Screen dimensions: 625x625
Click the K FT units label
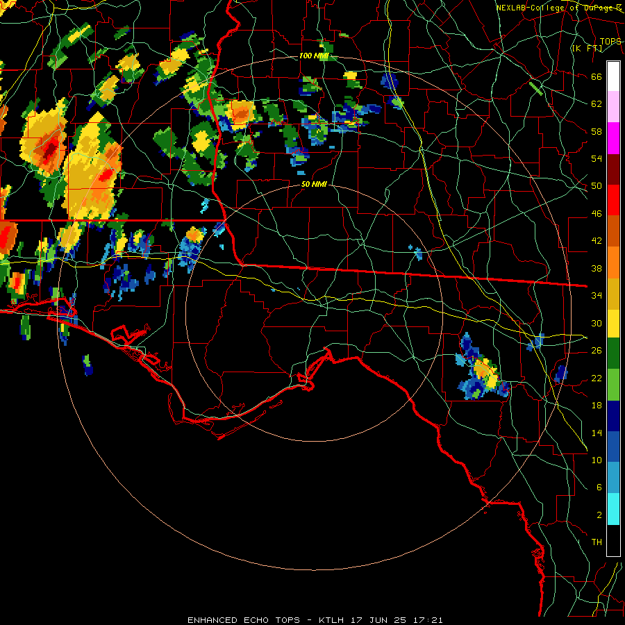pyautogui.click(x=587, y=49)
